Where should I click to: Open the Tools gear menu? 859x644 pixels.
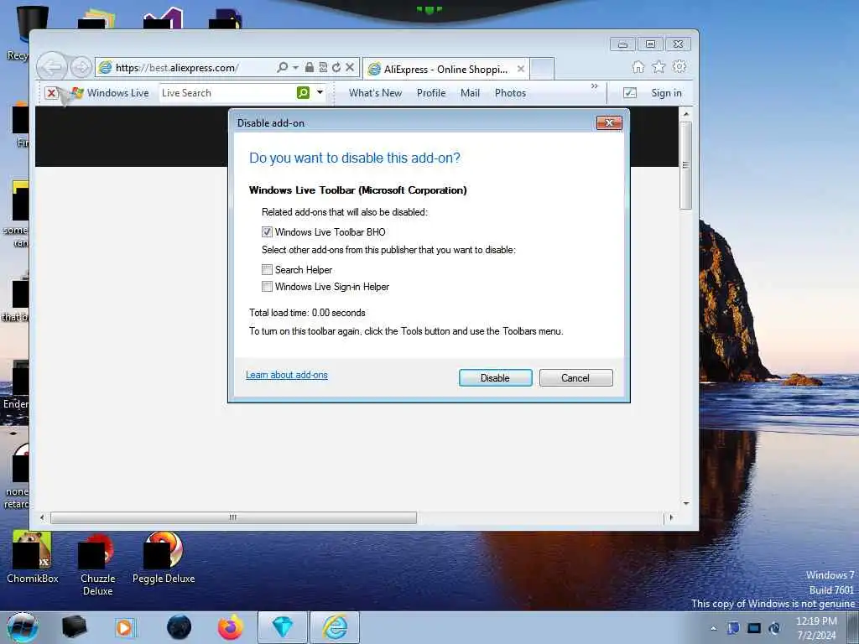click(679, 67)
